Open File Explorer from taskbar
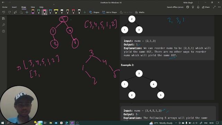This screenshot has height=125, width=222. click(51, 123)
